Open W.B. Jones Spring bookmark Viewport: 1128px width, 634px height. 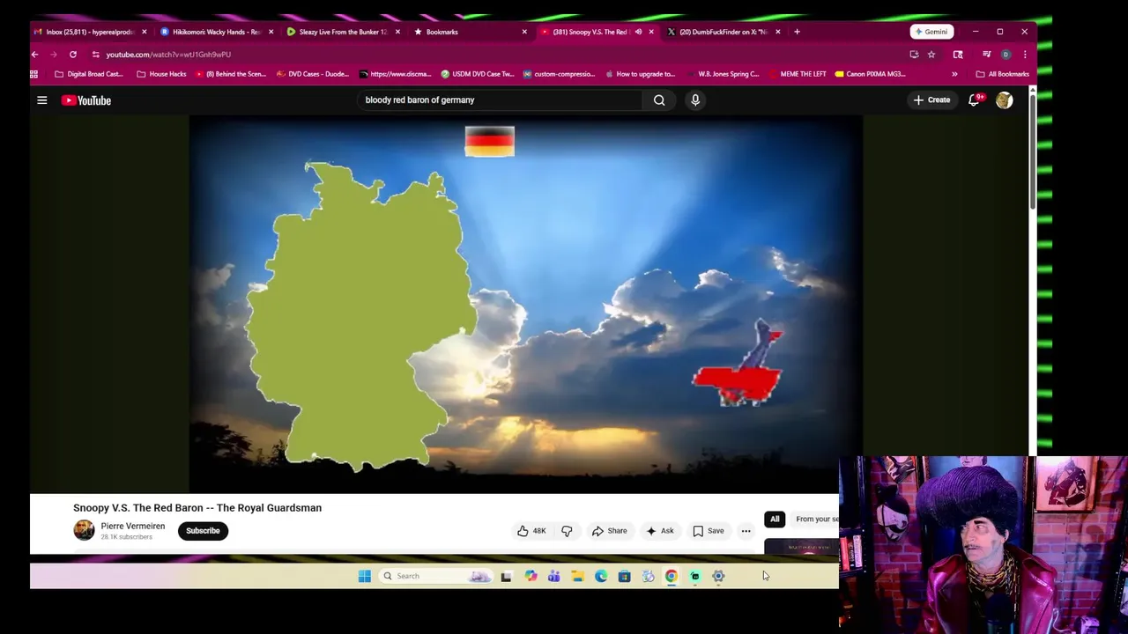722,74
